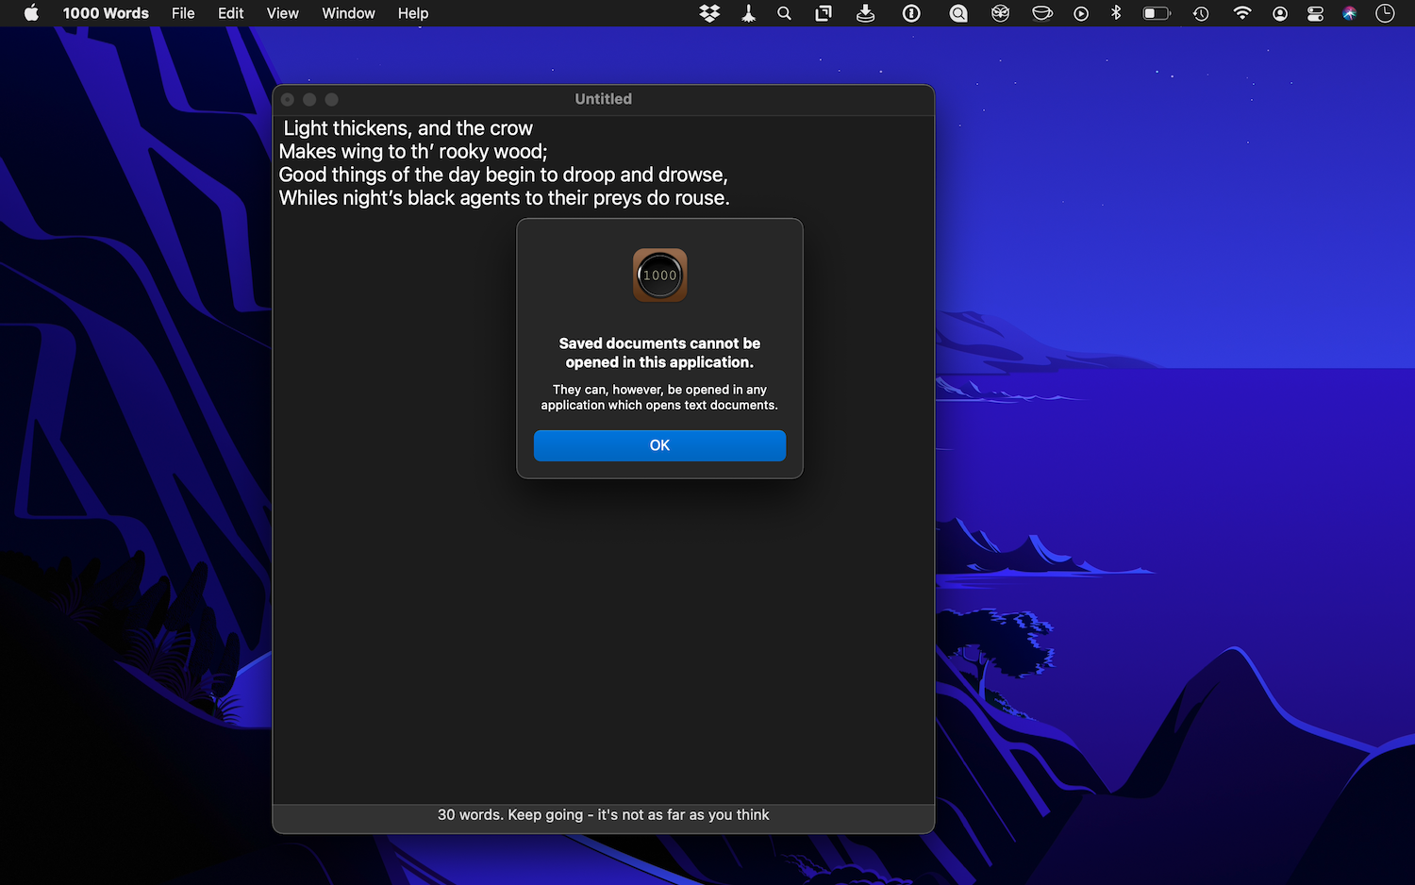This screenshot has width=1415, height=885.
Task: Open the Dropbox menu bar icon
Action: click(x=709, y=13)
